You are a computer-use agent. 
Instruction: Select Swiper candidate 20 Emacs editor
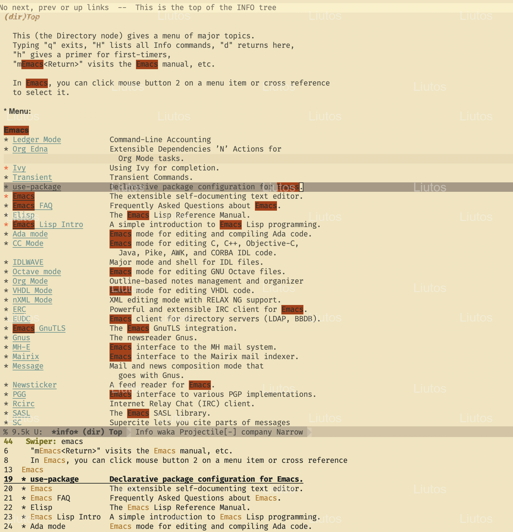[256, 489]
